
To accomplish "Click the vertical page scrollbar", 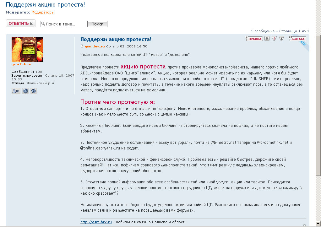I will pos(319,94).
